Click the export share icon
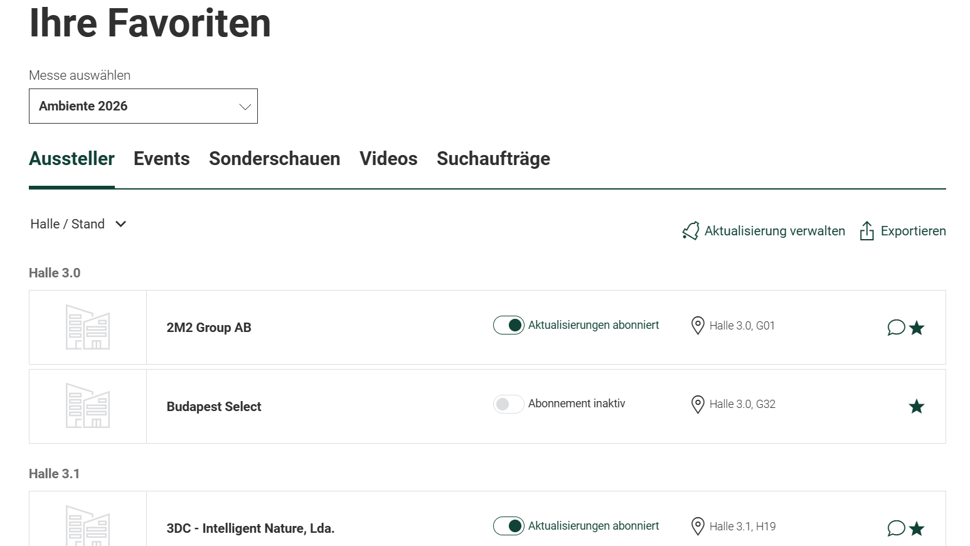 [x=866, y=231]
